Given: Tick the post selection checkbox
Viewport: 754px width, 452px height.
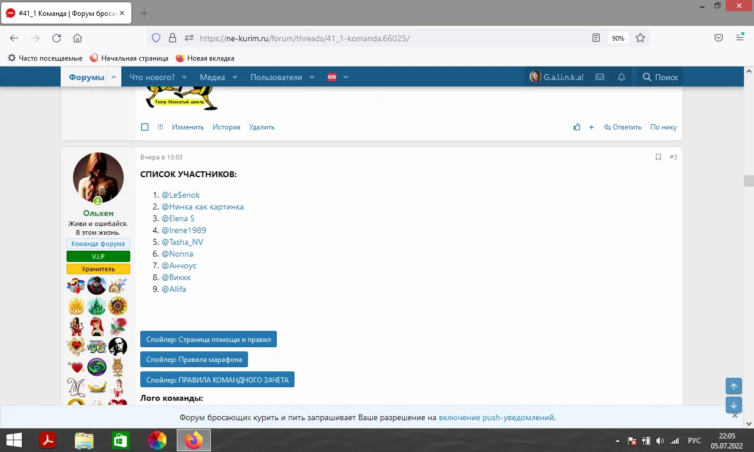Looking at the screenshot, I should point(145,127).
